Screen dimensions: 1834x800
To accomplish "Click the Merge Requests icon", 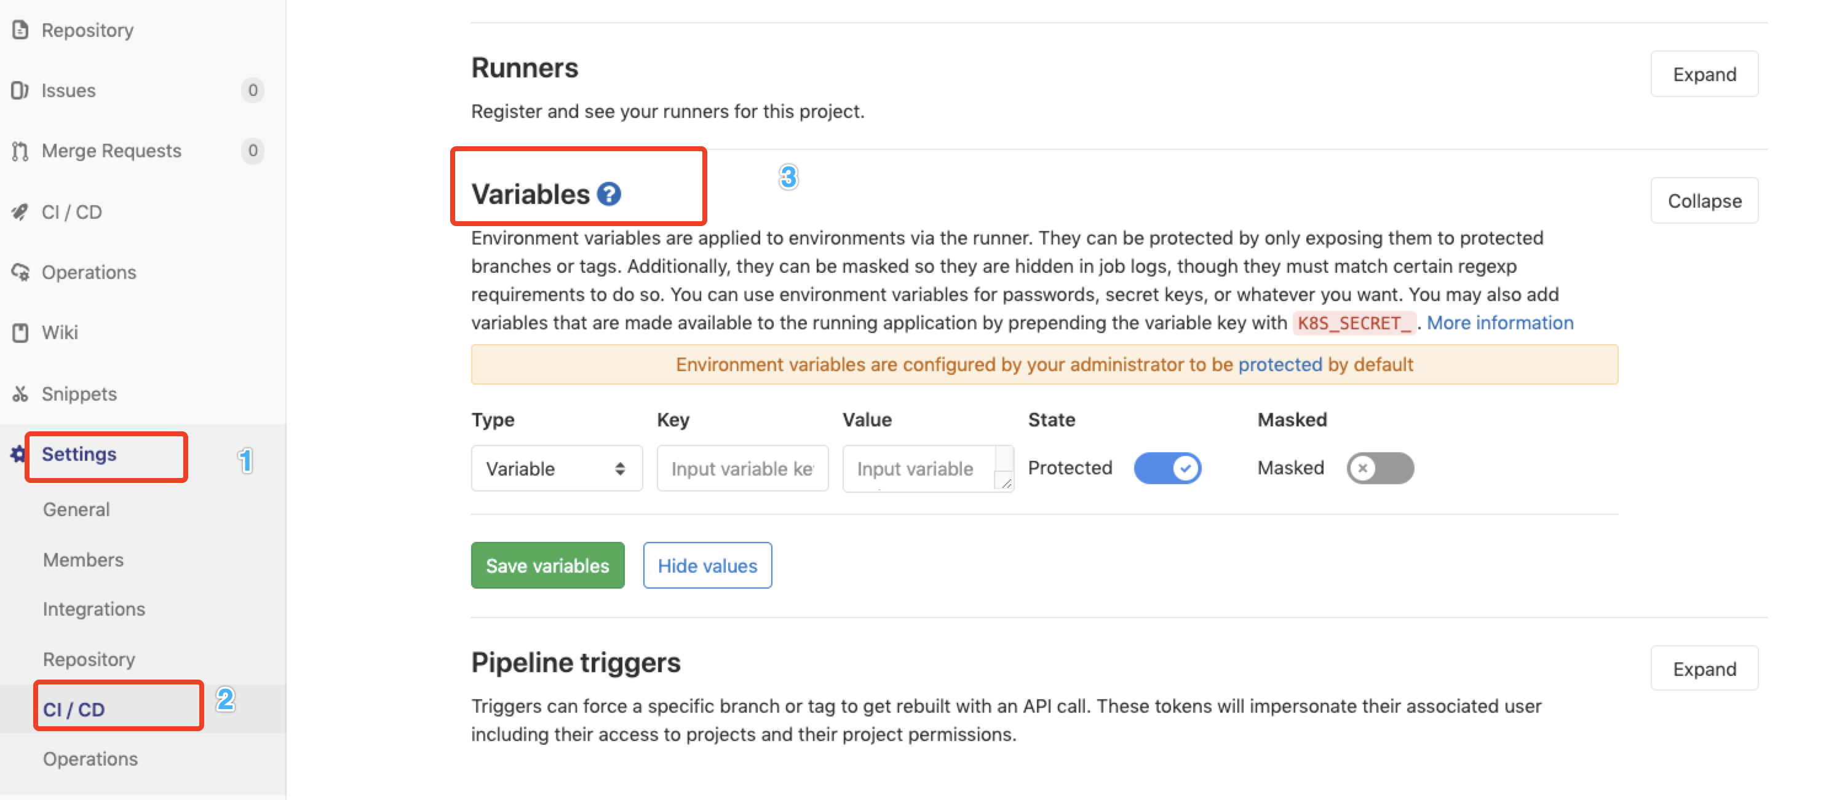I will coord(20,151).
